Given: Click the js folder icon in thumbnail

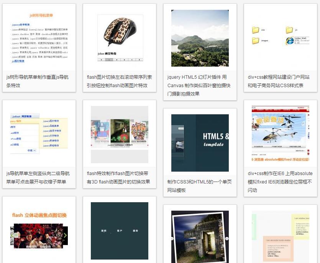Looking at the screenshot, I should [289, 30].
